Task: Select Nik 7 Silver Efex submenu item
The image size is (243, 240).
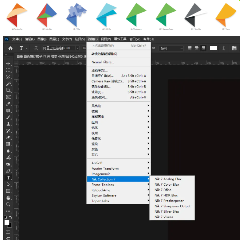Action: (x=172, y=212)
